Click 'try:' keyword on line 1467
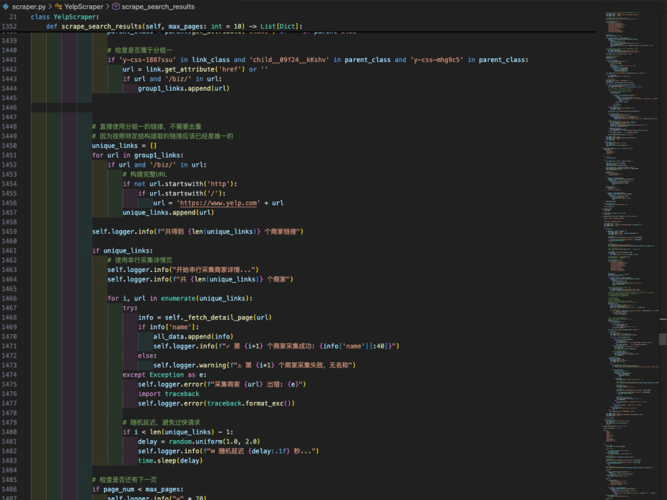 [x=130, y=308]
